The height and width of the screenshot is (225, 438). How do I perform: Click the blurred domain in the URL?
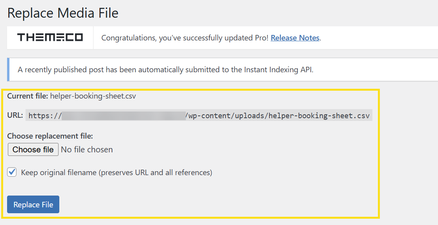pyautogui.click(x=123, y=115)
